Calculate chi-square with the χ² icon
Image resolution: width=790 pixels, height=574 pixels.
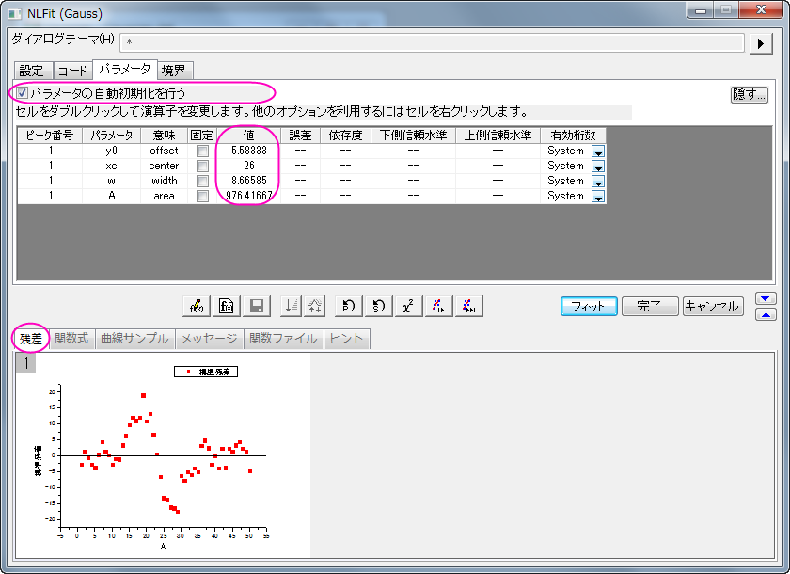pyautogui.click(x=408, y=306)
